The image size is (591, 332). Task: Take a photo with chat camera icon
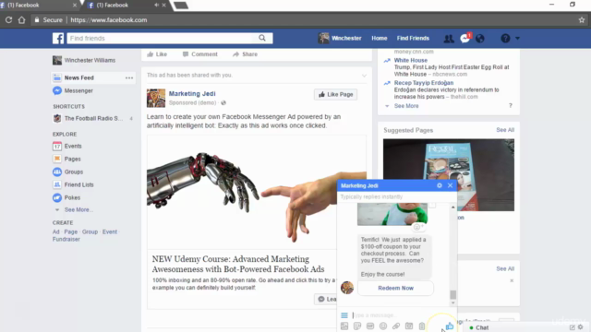(x=409, y=326)
